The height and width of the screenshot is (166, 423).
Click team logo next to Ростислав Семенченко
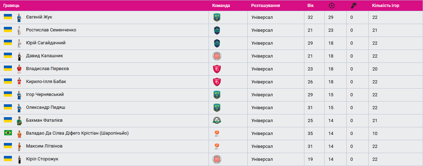click(217, 30)
